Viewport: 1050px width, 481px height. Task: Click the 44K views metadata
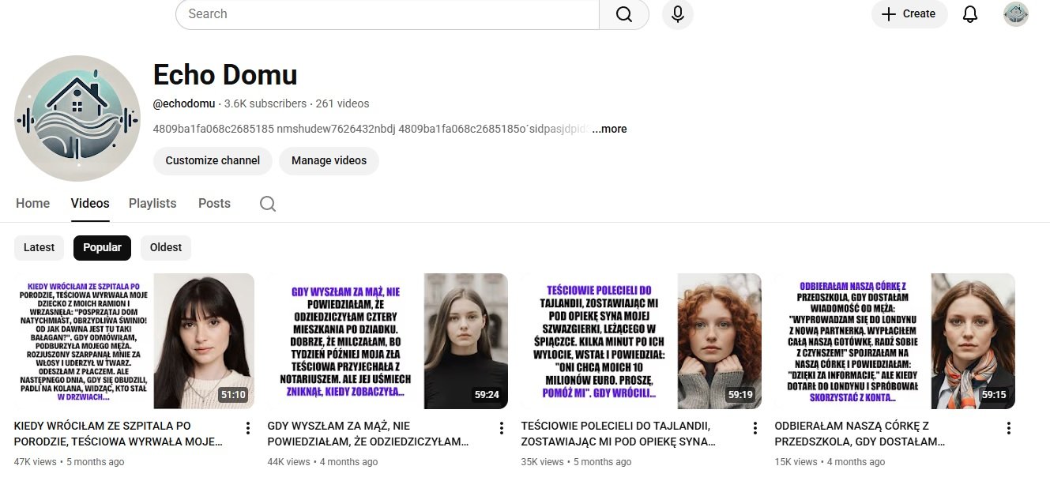[x=289, y=462]
